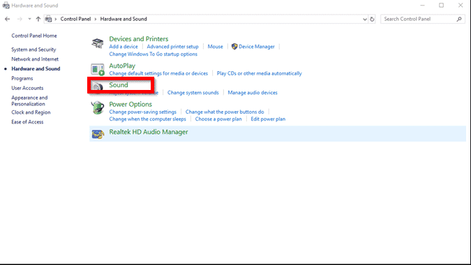This screenshot has width=471, height=265.
Task: Click the AutoPlay category icon
Action: click(x=97, y=69)
